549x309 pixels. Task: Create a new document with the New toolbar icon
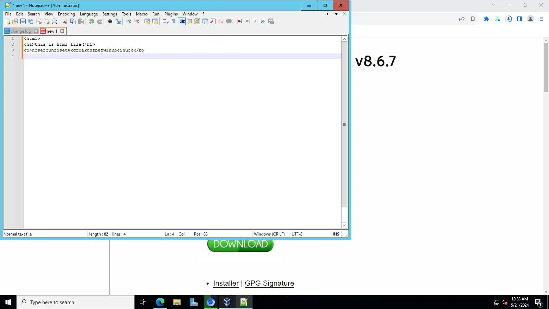(x=7, y=21)
